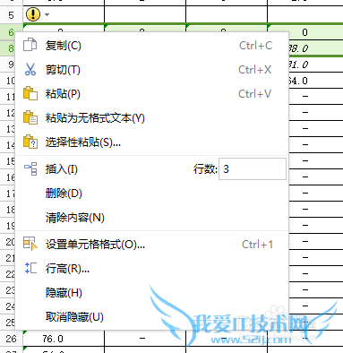Choose 取消隐藏(U) to unhide rows

(152, 317)
